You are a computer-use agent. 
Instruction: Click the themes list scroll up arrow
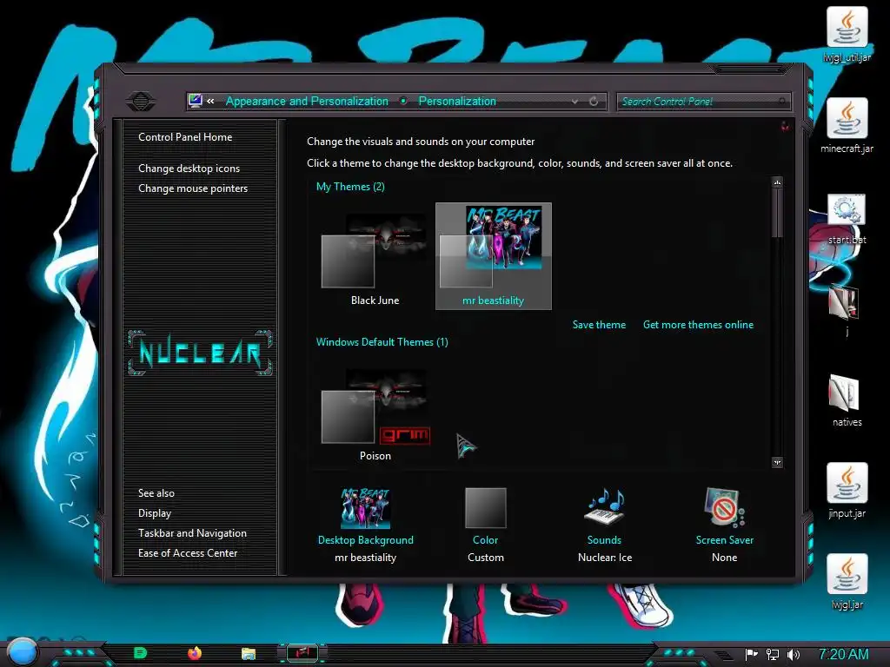tap(777, 182)
